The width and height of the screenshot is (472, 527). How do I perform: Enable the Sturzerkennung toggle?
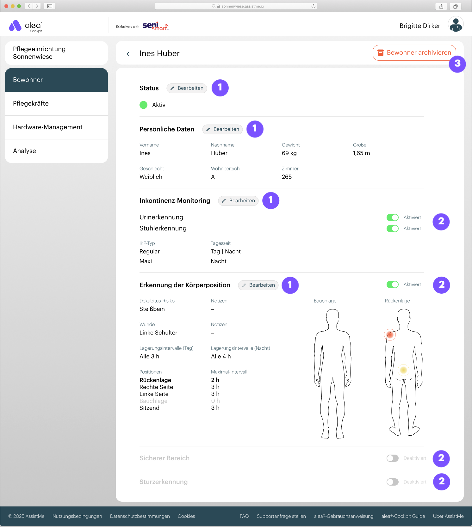point(392,482)
